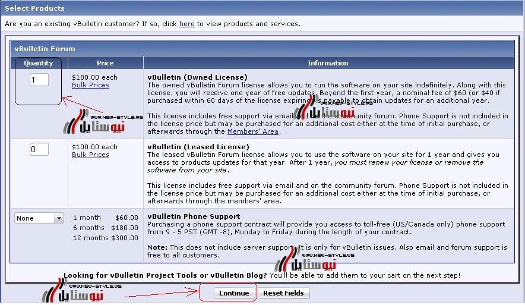Click the Information column header
This screenshot has width=525, height=305.
click(328, 63)
